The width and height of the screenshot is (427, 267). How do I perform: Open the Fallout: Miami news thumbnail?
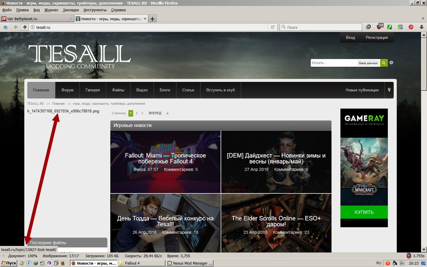(165, 162)
